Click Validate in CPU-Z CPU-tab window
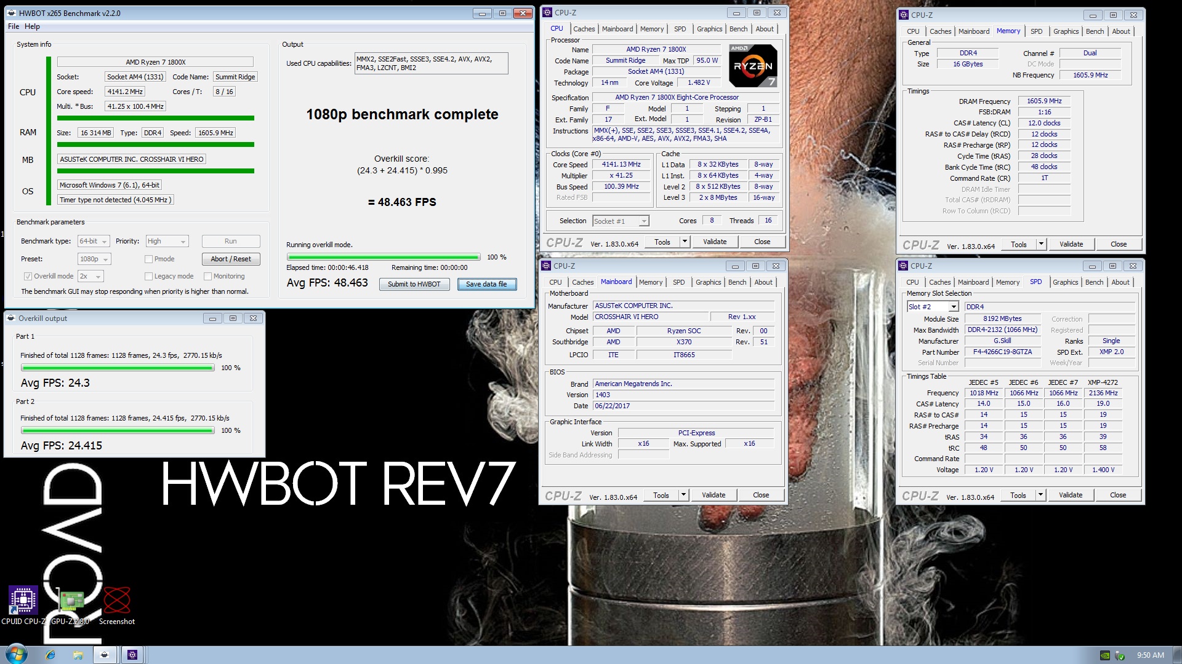This screenshot has width=1182, height=664. 715,242
